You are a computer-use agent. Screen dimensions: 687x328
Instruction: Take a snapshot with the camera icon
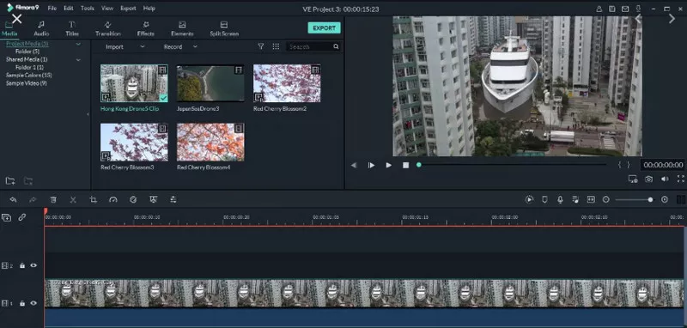pos(649,179)
